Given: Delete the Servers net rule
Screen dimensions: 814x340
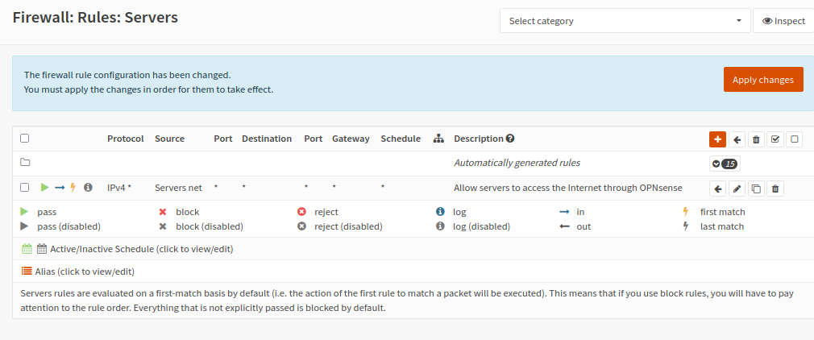Looking at the screenshot, I should 775,189.
